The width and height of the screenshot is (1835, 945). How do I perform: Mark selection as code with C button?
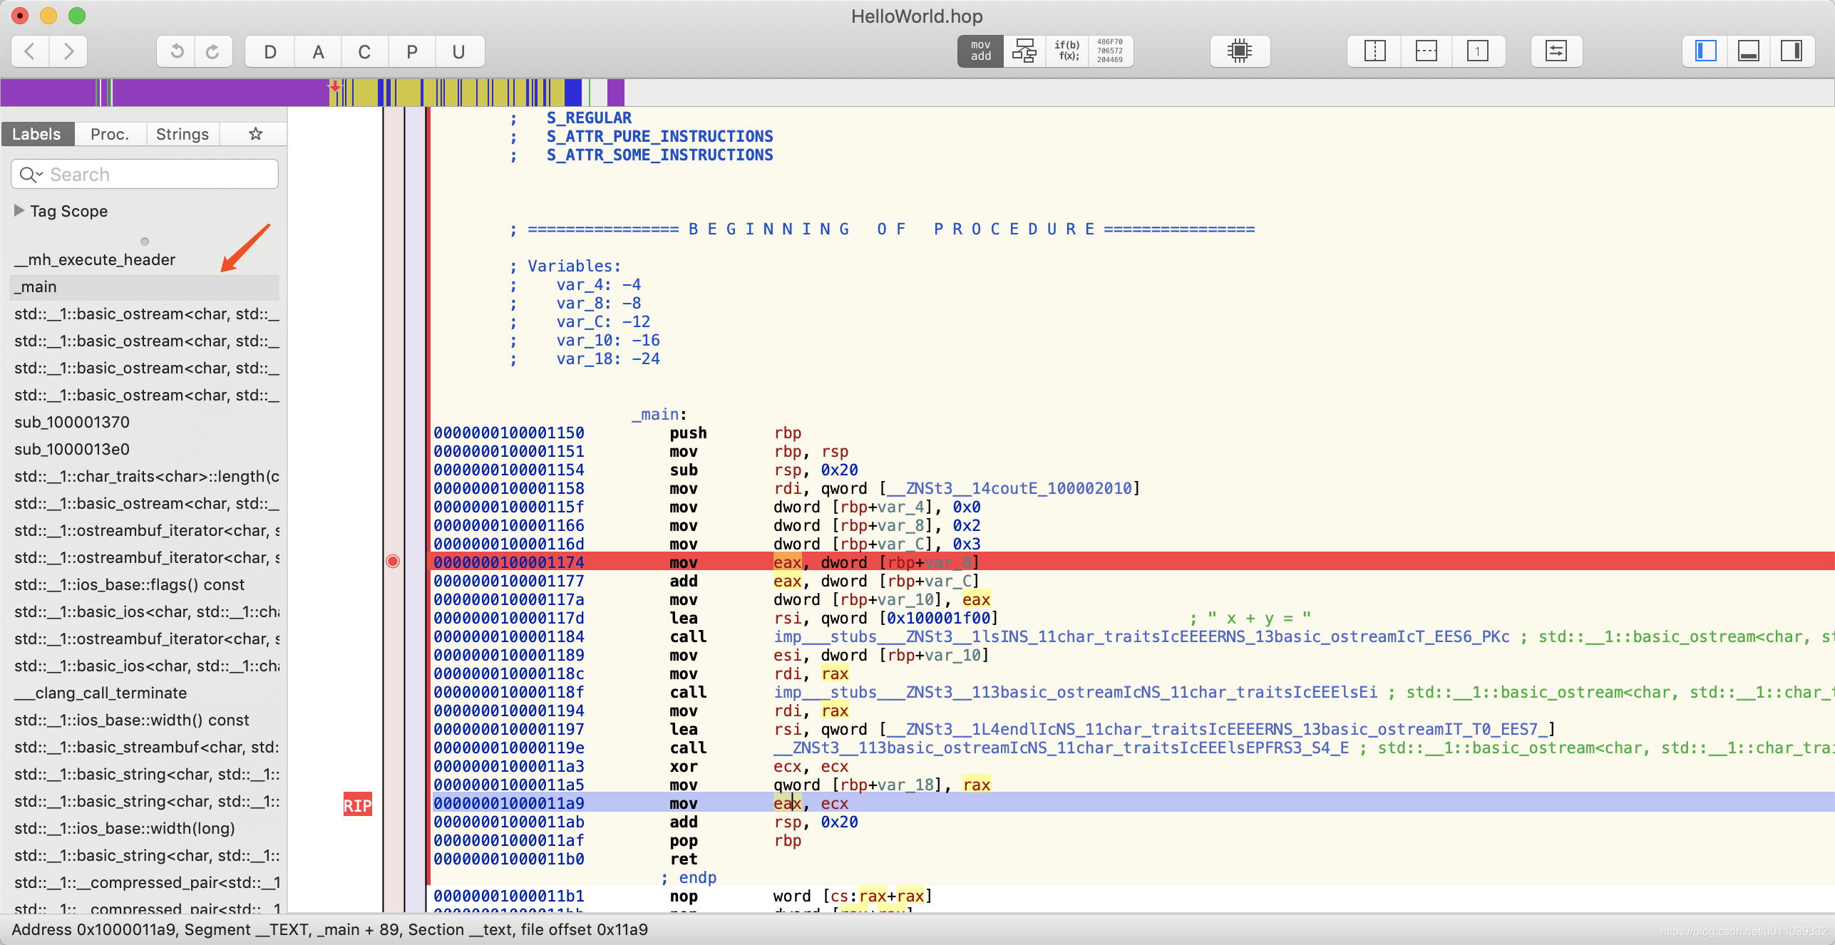(x=364, y=51)
